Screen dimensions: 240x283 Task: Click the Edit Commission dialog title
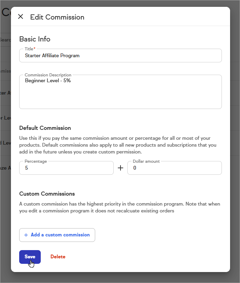point(57,17)
